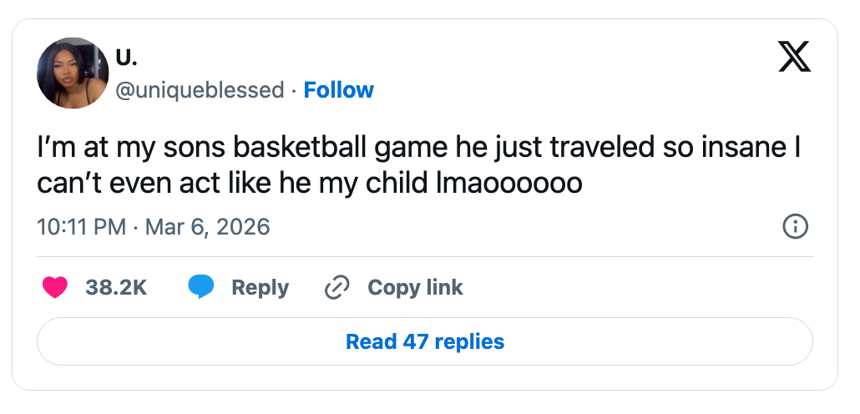Viewport: 860px width, 414px height.
Task: Click the chain link copy icon
Action: 336,288
